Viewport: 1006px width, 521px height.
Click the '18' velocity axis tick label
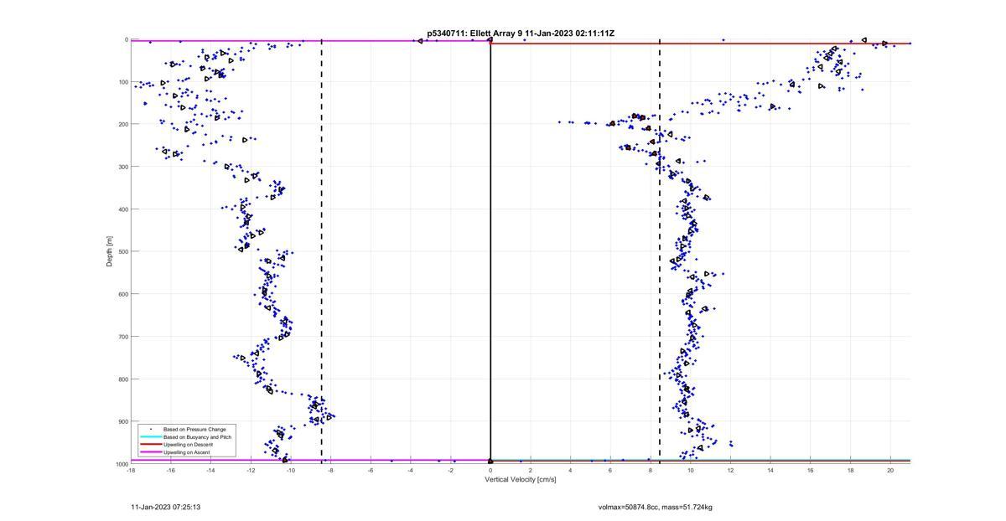(850, 471)
